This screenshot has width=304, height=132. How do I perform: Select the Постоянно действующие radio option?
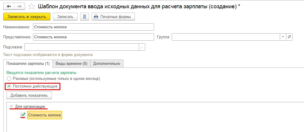[x=9, y=86]
